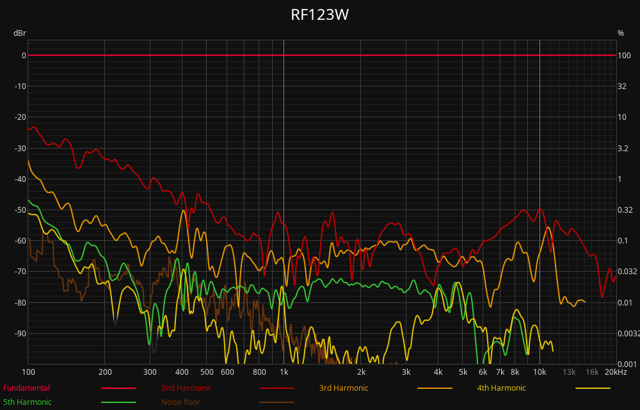The width and height of the screenshot is (640, 410).
Task: Click the Fundamental legend label
Action: coord(26,388)
